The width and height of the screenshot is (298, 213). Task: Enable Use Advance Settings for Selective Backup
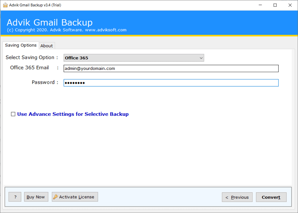pos(13,114)
